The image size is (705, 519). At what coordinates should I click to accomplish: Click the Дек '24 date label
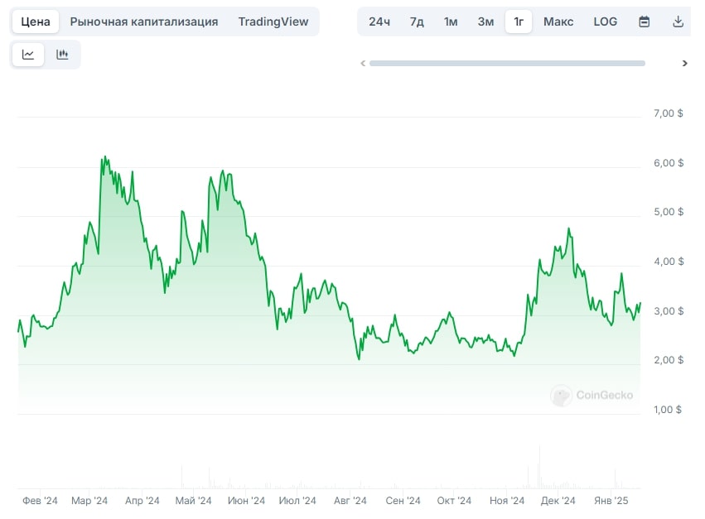[x=558, y=501]
